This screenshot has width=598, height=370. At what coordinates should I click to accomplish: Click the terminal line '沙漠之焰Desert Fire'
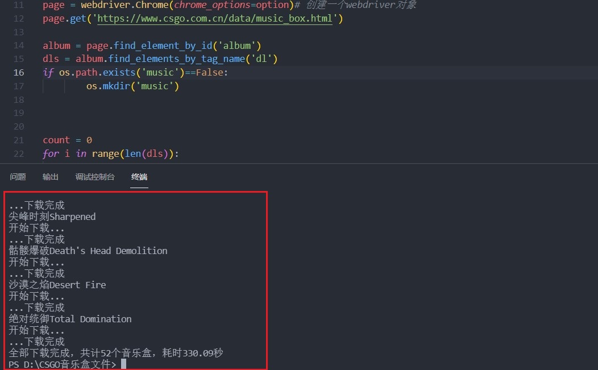pos(57,285)
